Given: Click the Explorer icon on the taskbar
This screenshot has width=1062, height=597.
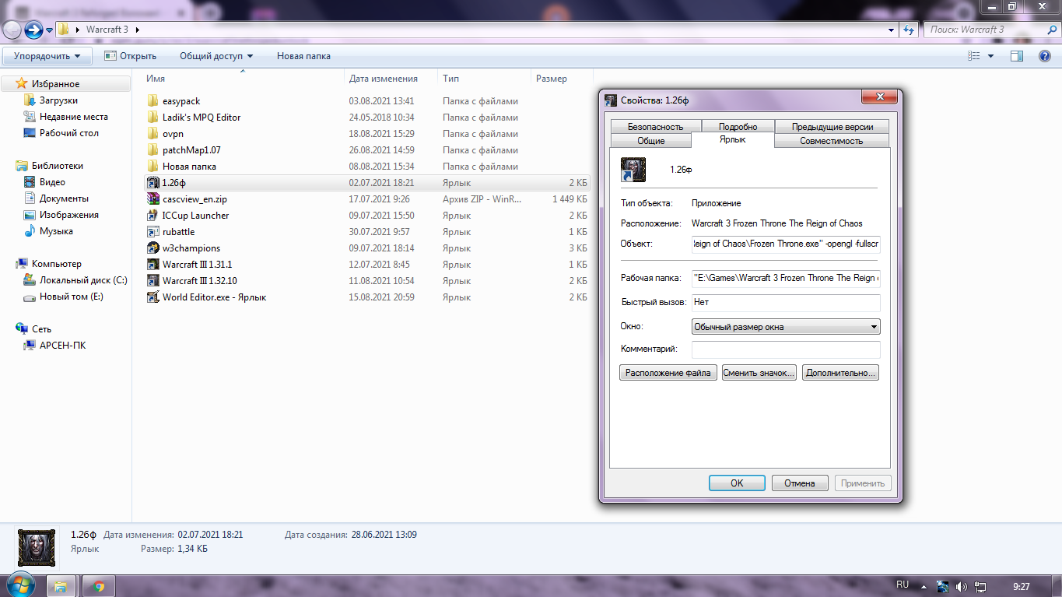Looking at the screenshot, I should click(x=61, y=586).
